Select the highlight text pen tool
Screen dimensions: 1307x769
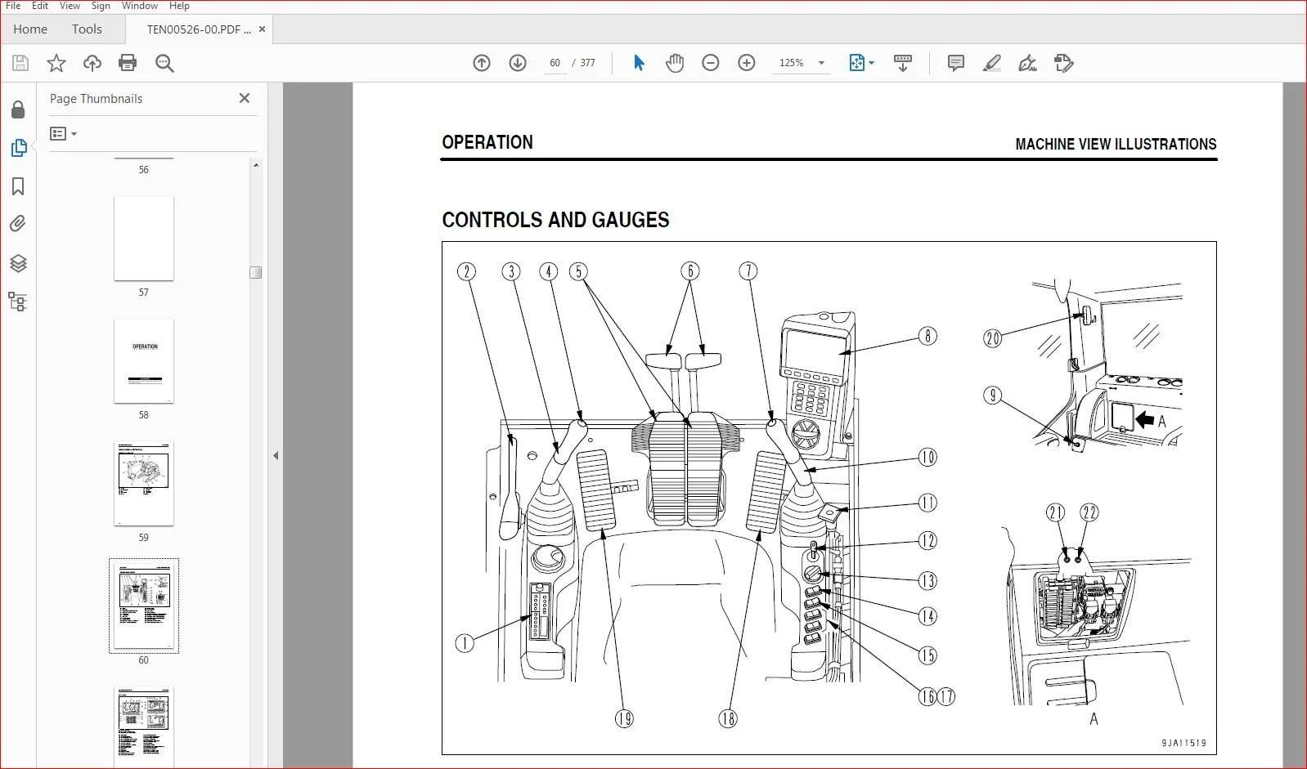coord(991,63)
